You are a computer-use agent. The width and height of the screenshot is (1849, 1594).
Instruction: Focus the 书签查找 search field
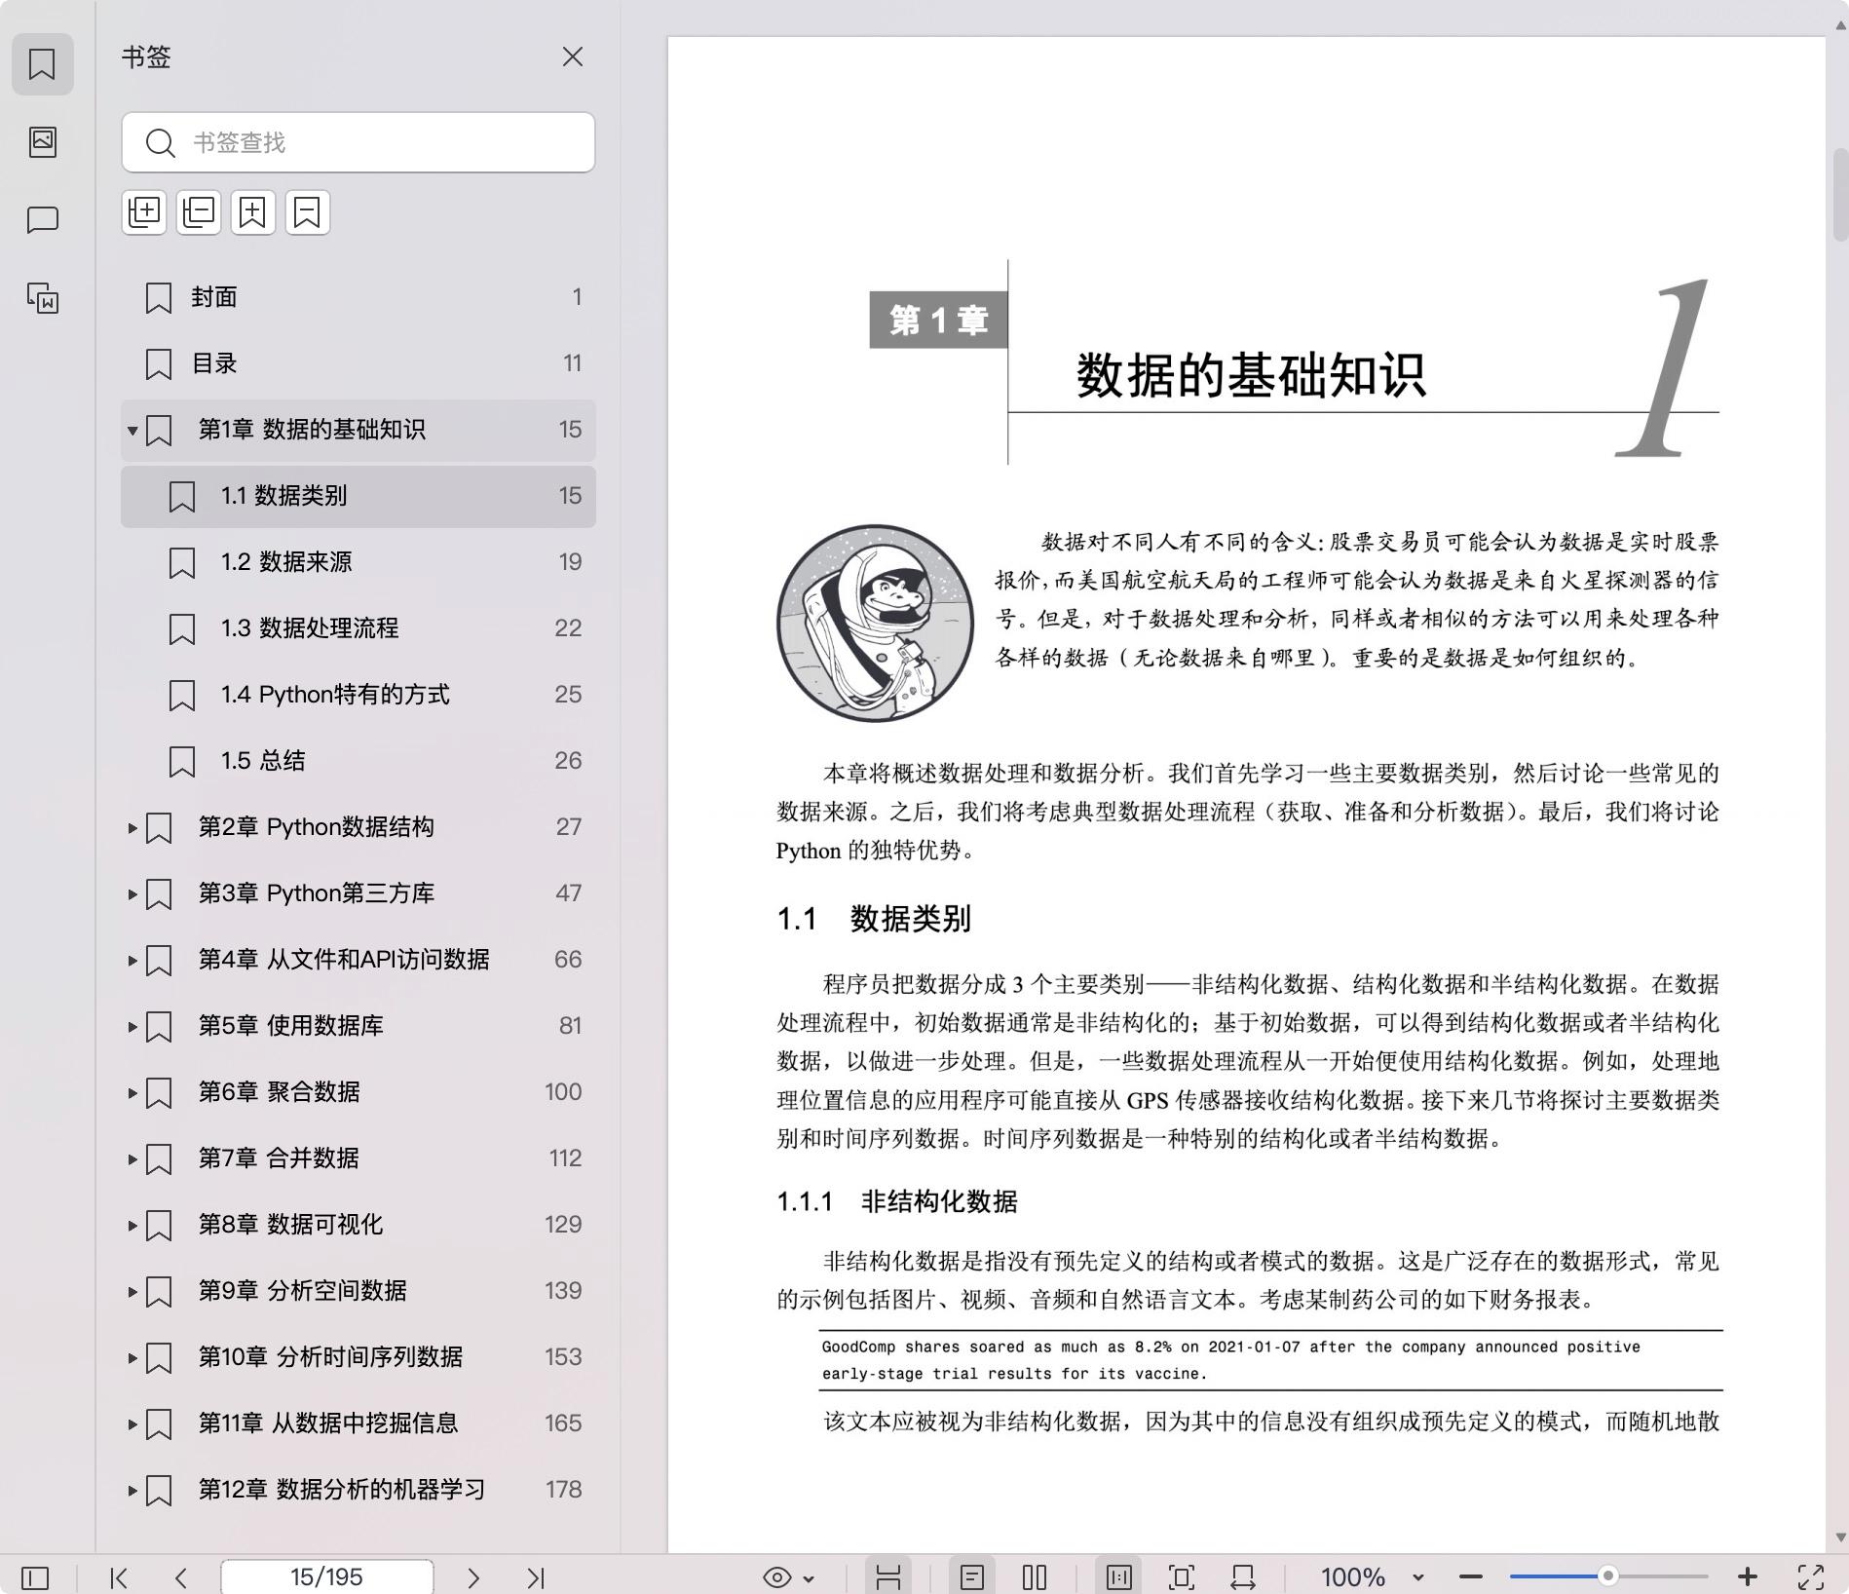358,142
